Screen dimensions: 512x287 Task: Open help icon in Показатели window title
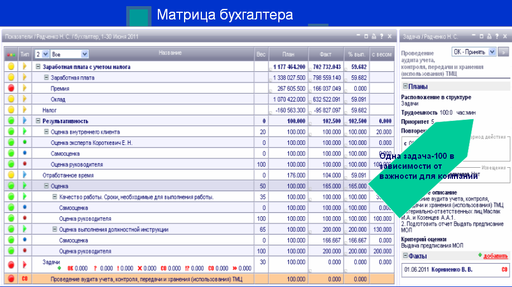(x=381, y=37)
